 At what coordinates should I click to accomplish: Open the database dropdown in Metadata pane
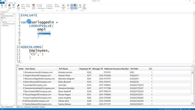(14, 16)
